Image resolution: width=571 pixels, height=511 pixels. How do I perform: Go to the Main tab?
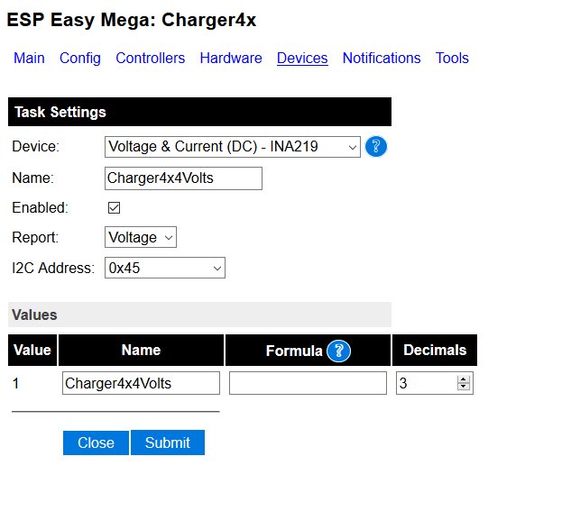pos(29,59)
